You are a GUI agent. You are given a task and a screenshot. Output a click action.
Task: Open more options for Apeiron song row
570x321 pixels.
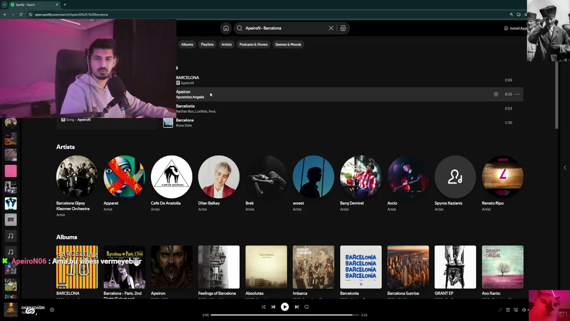(517, 94)
